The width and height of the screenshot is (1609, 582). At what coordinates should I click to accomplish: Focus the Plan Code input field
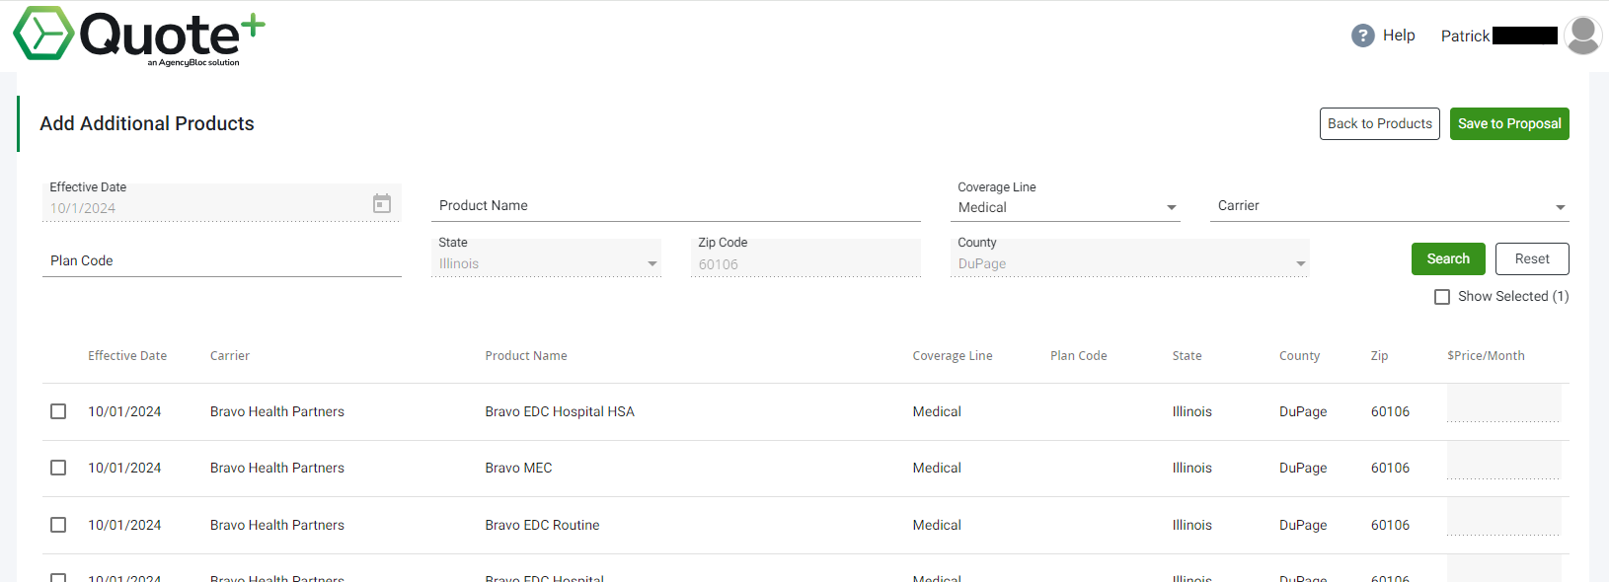pos(222,260)
